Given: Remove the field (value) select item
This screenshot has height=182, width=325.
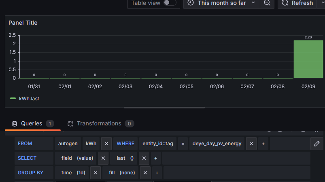Looking at the screenshot, I should tap(103, 158).
